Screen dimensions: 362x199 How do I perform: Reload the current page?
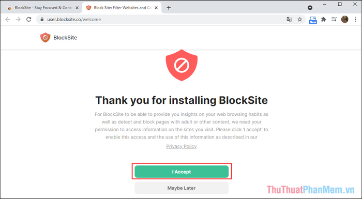click(28, 20)
